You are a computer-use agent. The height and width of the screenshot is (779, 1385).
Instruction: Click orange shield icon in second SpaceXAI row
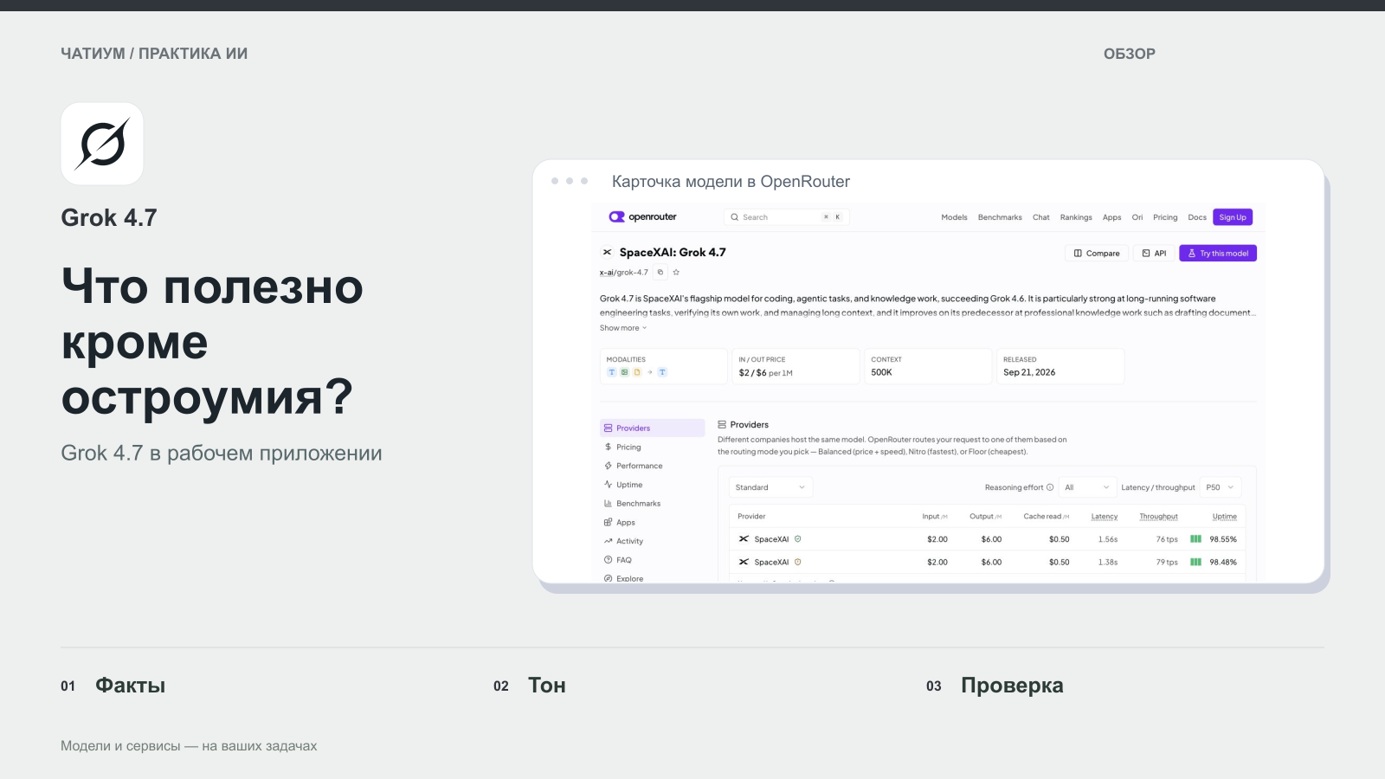[x=798, y=562]
